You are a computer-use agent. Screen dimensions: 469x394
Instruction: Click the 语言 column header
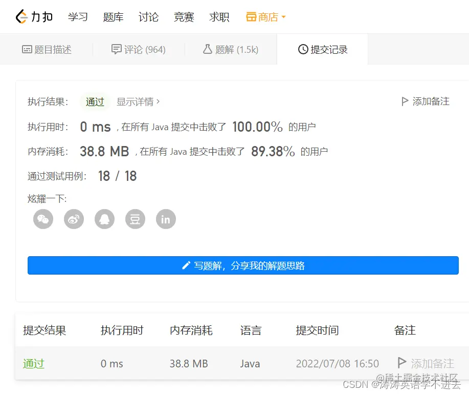pyautogui.click(x=251, y=330)
